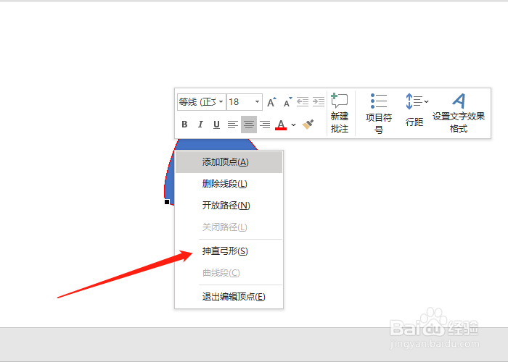Viewport: 508px width, 362px height.
Task: Select the format painter brush icon
Action: [308, 125]
